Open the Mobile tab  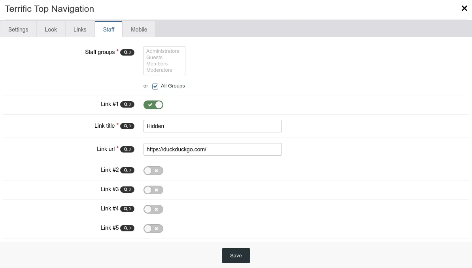[139, 30]
